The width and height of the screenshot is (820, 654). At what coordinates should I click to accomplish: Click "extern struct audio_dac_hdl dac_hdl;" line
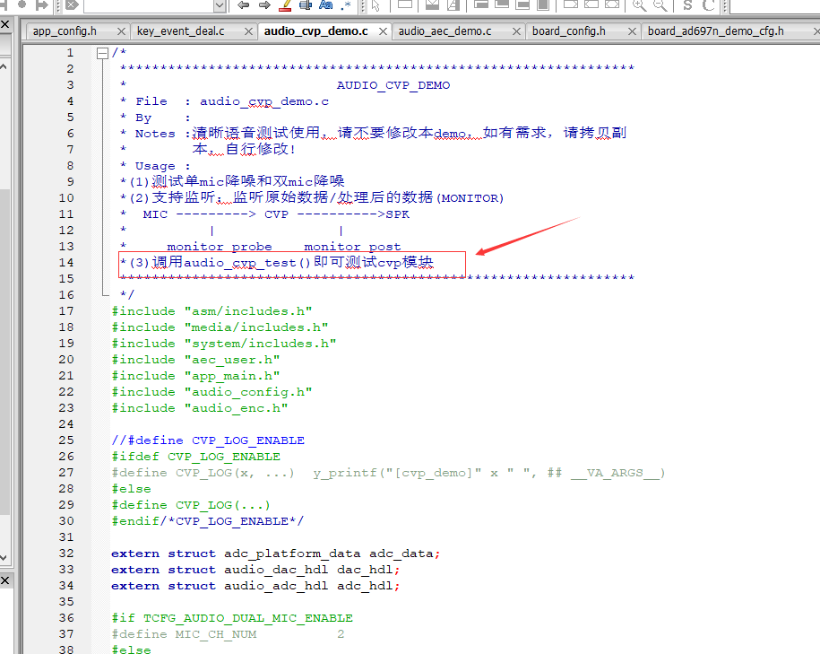click(255, 570)
